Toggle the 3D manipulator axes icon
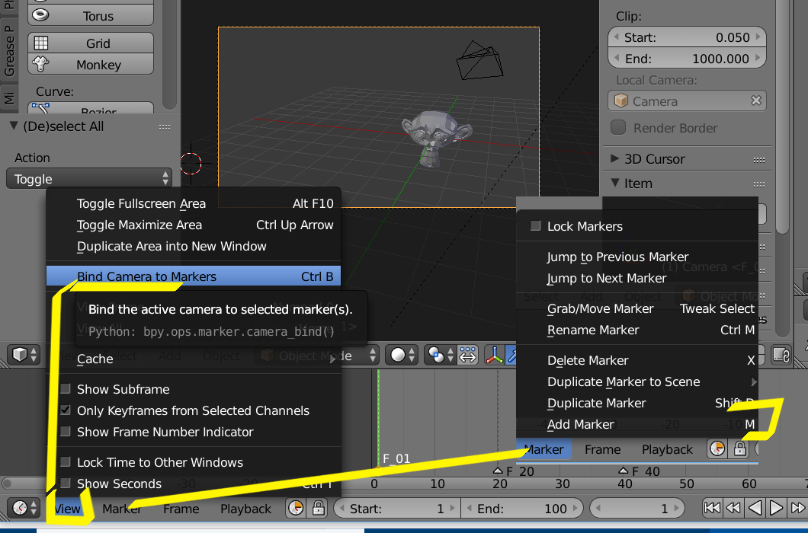The height and width of the screenshot is (533, 808). pyautogui.click(x=495, y=355)
